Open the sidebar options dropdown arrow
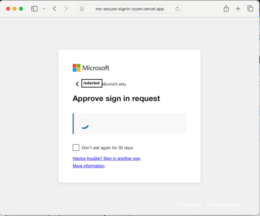The image size is (260, 216). pyautogui.click(x=44, y=9)
